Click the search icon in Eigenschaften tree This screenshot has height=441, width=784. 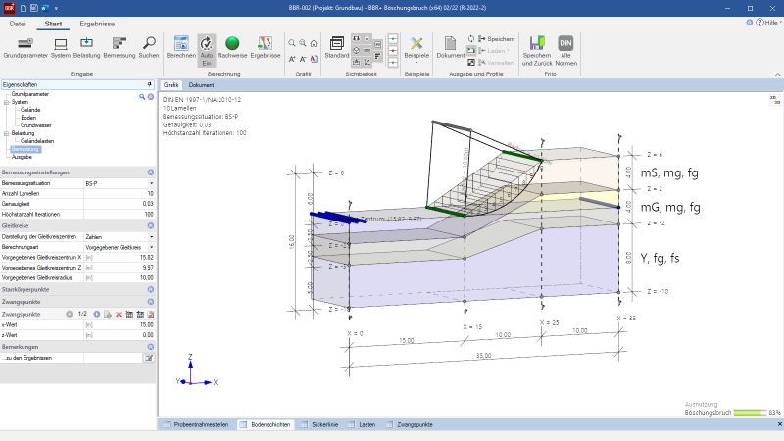[x=142, y=96]
